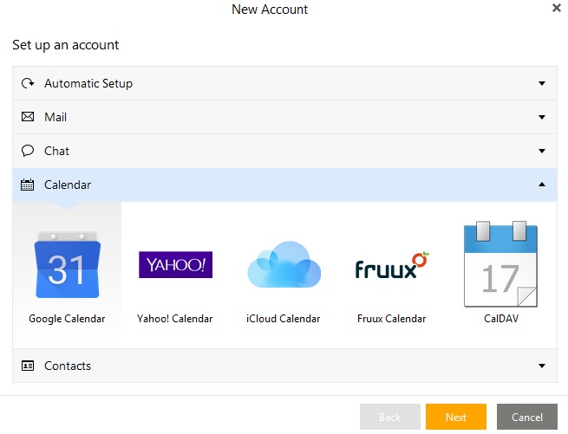This screenshot has height=434, width=568.
Task: Click the Automatic Setup refresh icon
Action: (x=28, y=84)
